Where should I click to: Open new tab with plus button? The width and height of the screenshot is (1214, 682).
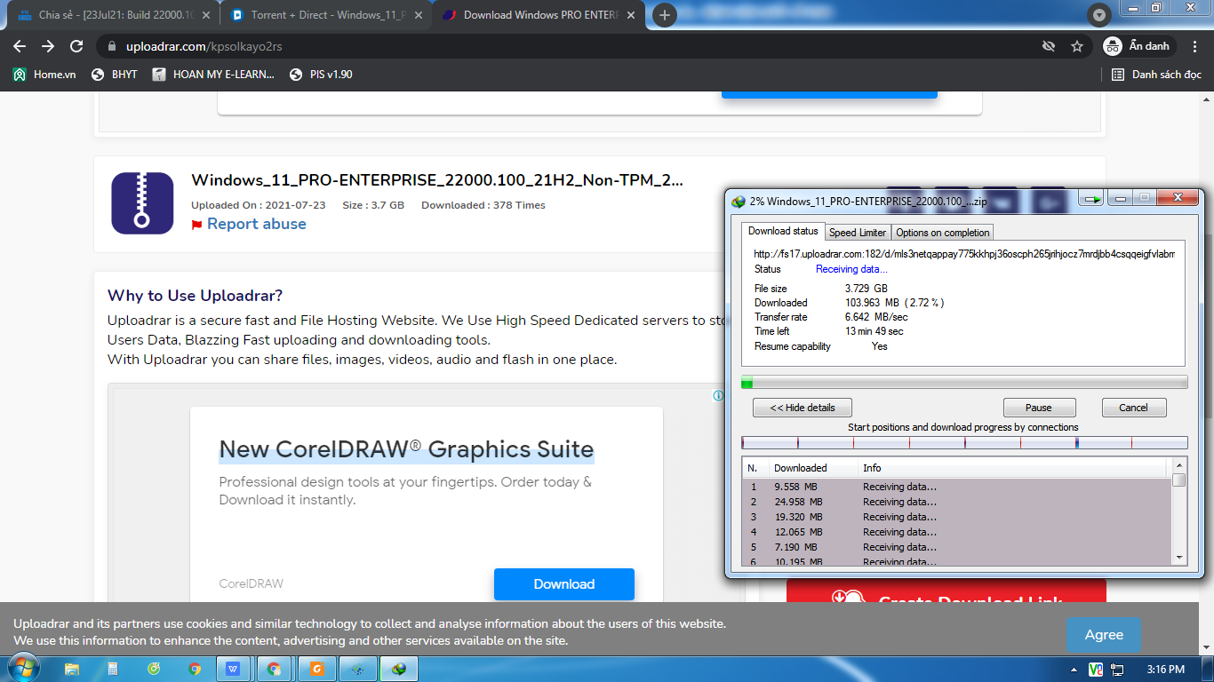coord(664,15)
